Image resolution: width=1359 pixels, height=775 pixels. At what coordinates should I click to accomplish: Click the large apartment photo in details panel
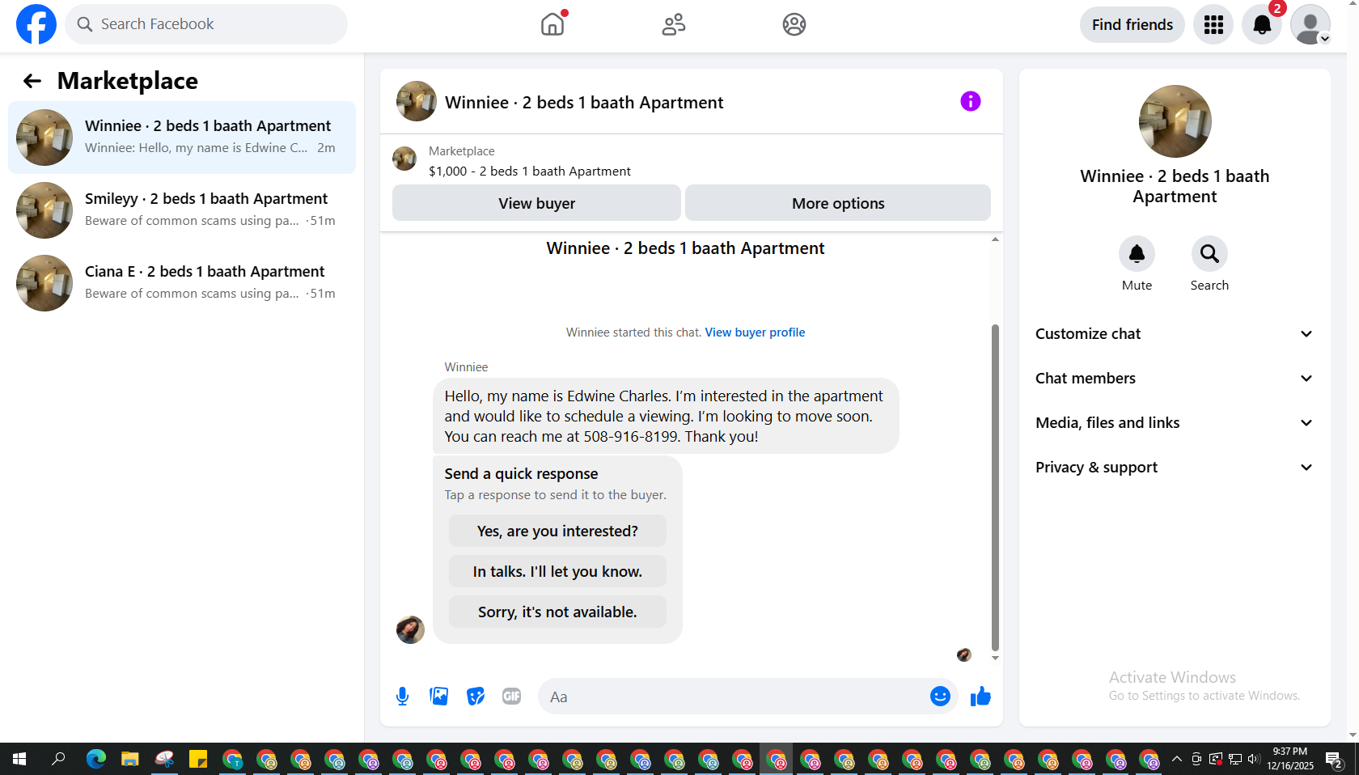pyautogui.click(x=1175, y=121)
